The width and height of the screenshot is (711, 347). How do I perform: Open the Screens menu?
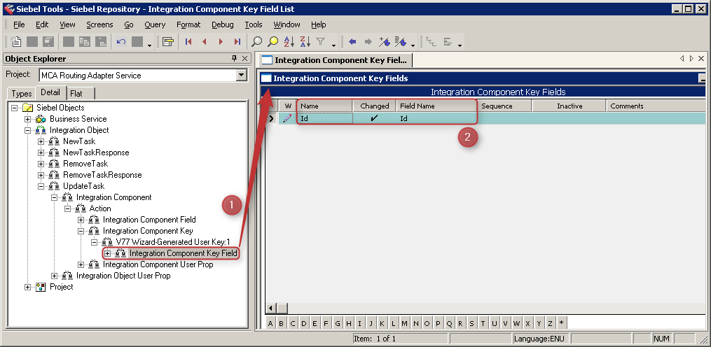[99, 24]
